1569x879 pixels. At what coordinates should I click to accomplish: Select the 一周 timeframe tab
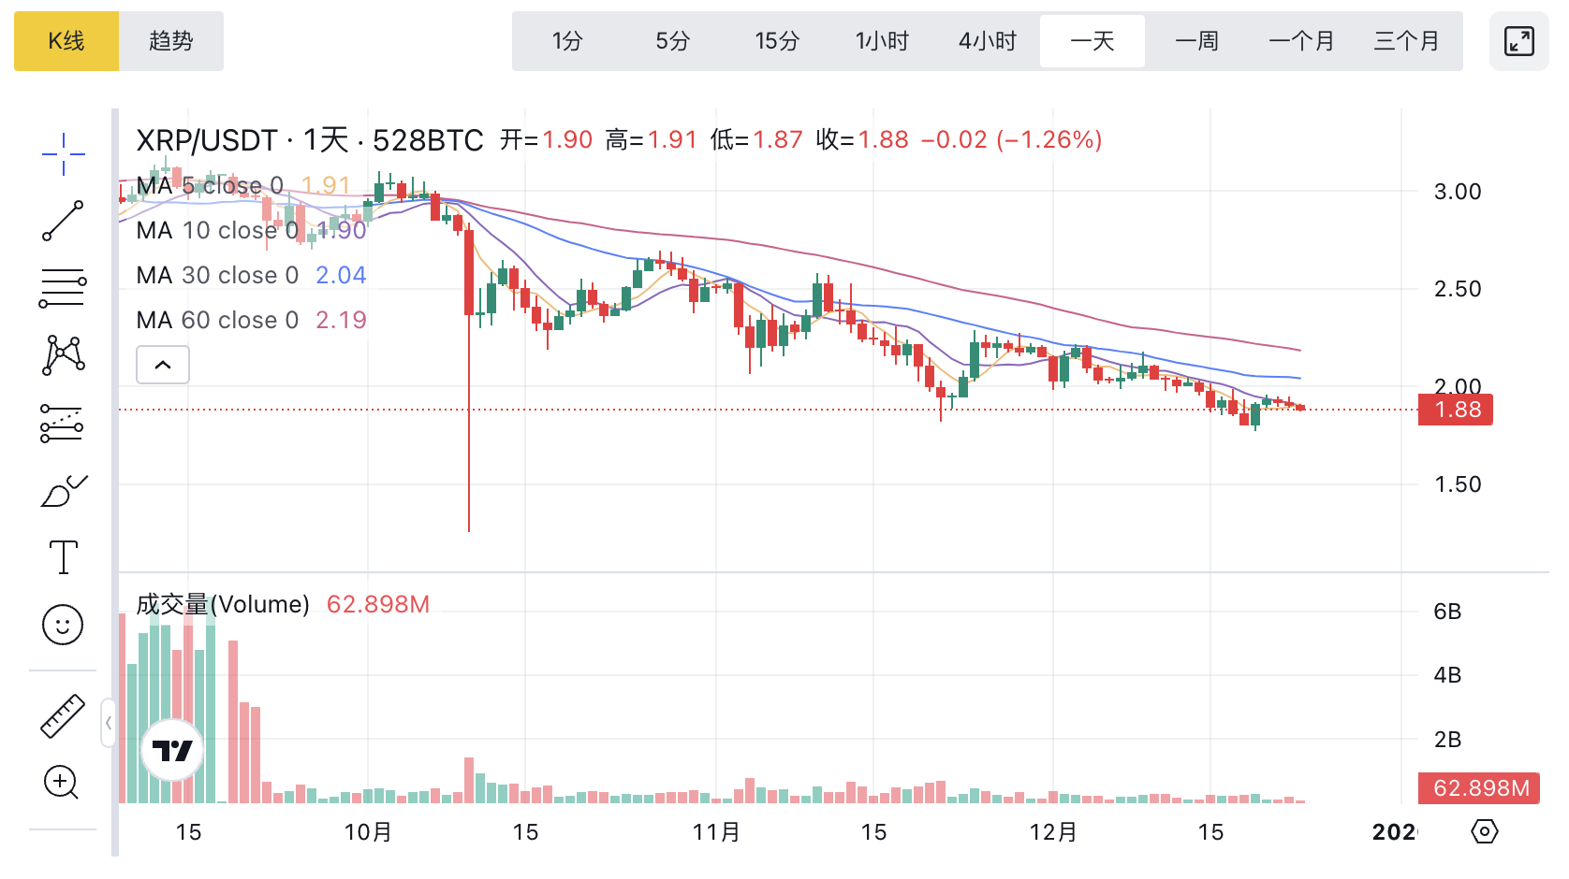pyautogui.click(x=1196, y=41)
